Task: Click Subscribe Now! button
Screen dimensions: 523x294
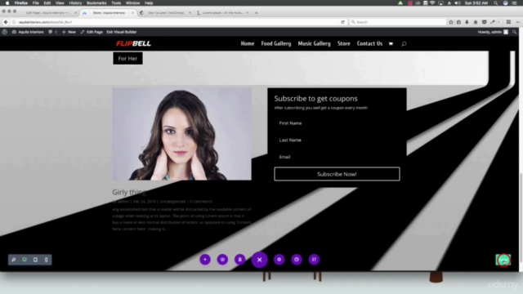Action: tap(337, 174)
